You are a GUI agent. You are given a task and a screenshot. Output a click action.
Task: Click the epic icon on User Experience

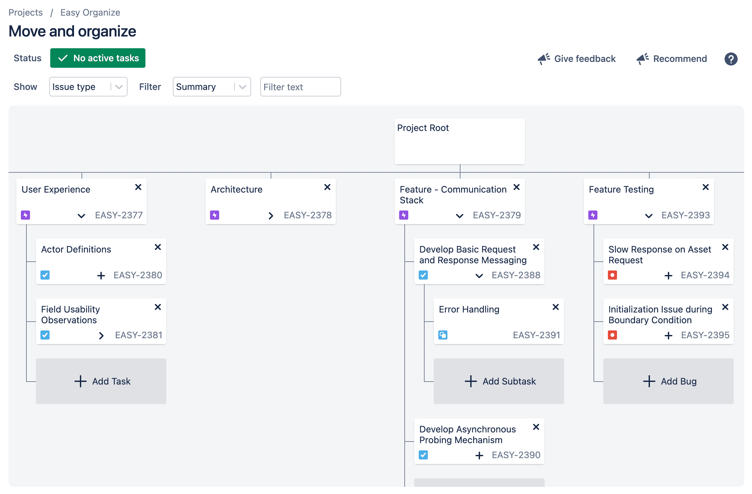[25, 215]
